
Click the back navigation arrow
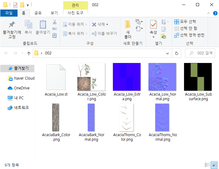(x=6, y=53)
